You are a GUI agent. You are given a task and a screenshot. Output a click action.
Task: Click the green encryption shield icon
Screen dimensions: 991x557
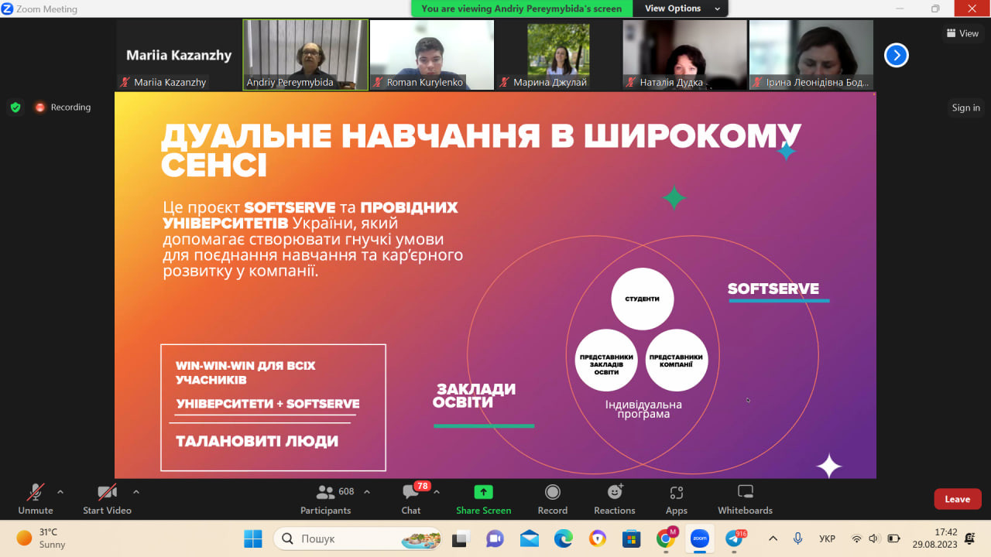coord(15,108)
